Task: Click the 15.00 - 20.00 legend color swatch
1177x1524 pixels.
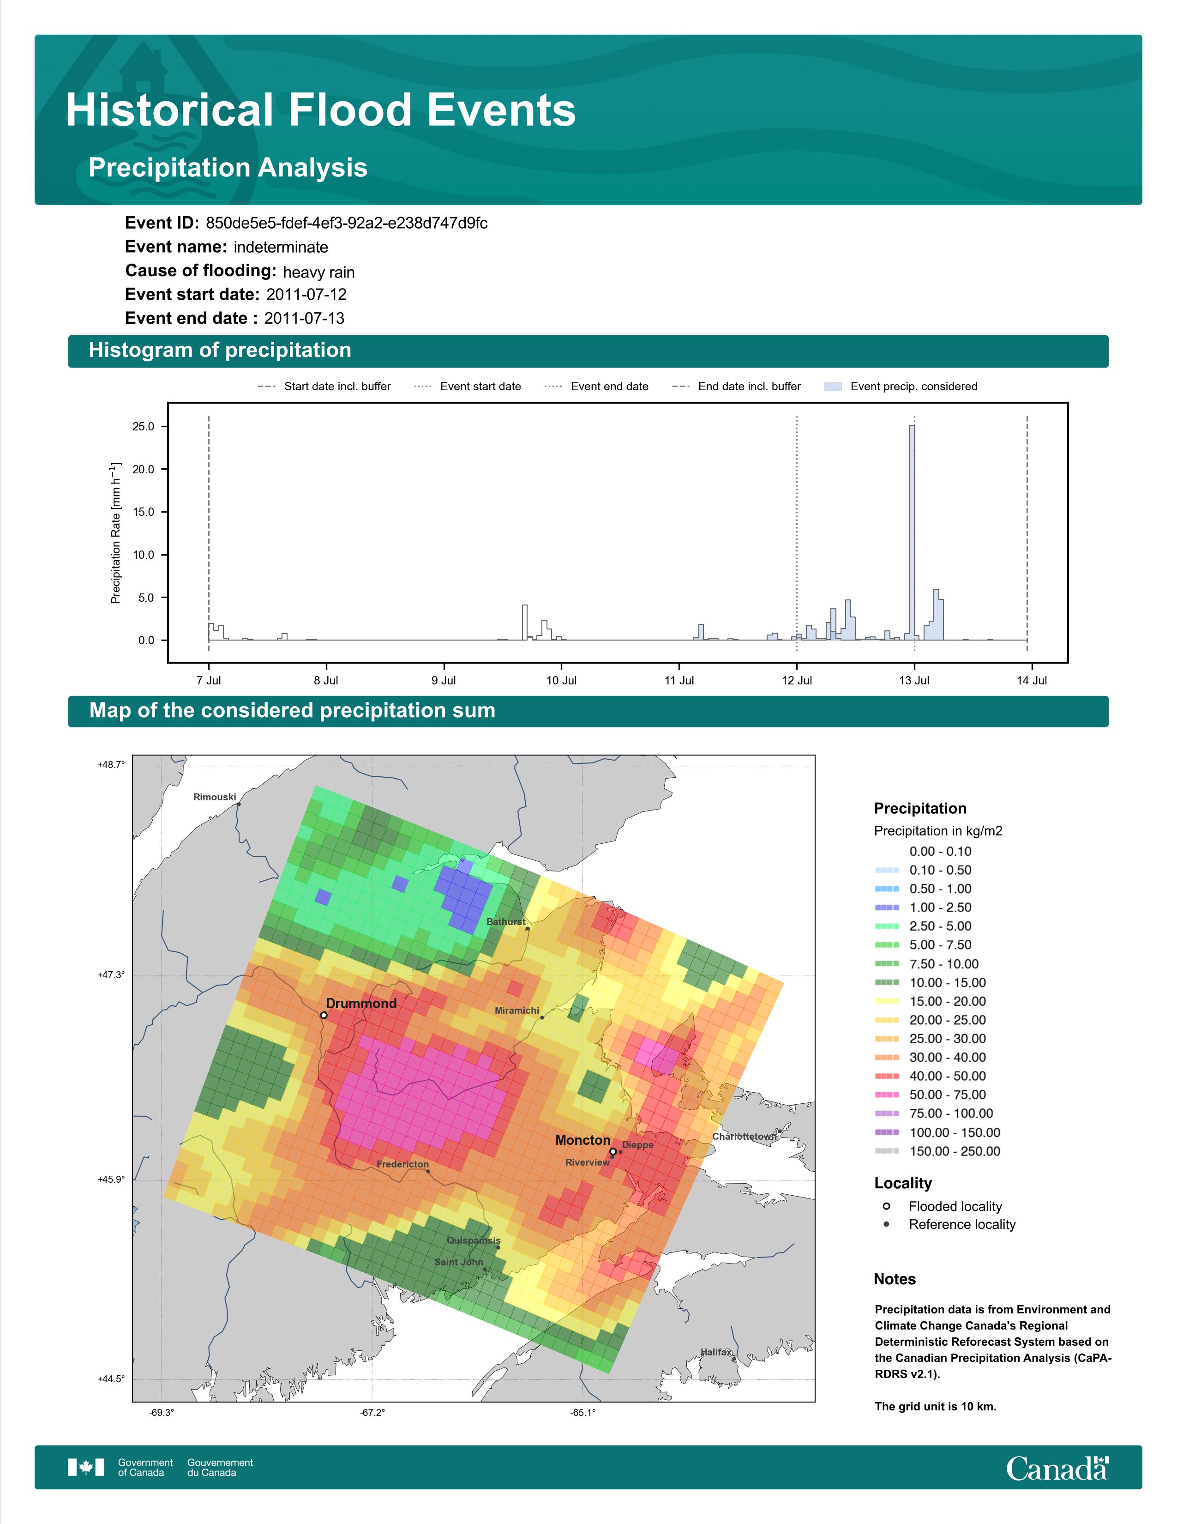Action: pos(886,1001)
